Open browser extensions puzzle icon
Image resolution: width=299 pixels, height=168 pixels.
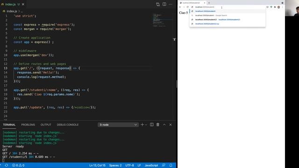click(275, 7)
